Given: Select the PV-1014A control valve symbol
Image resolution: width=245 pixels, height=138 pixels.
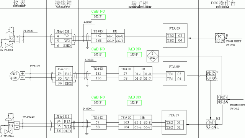Looking at the screenshot, I should tap(8, 132).
